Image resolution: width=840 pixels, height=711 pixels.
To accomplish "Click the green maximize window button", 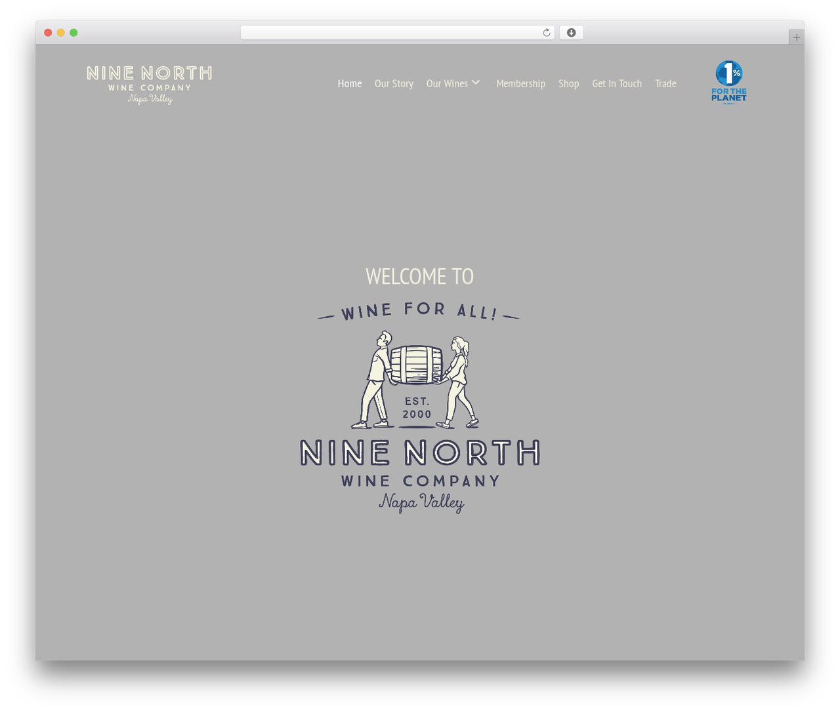I will tap(73, 33).
